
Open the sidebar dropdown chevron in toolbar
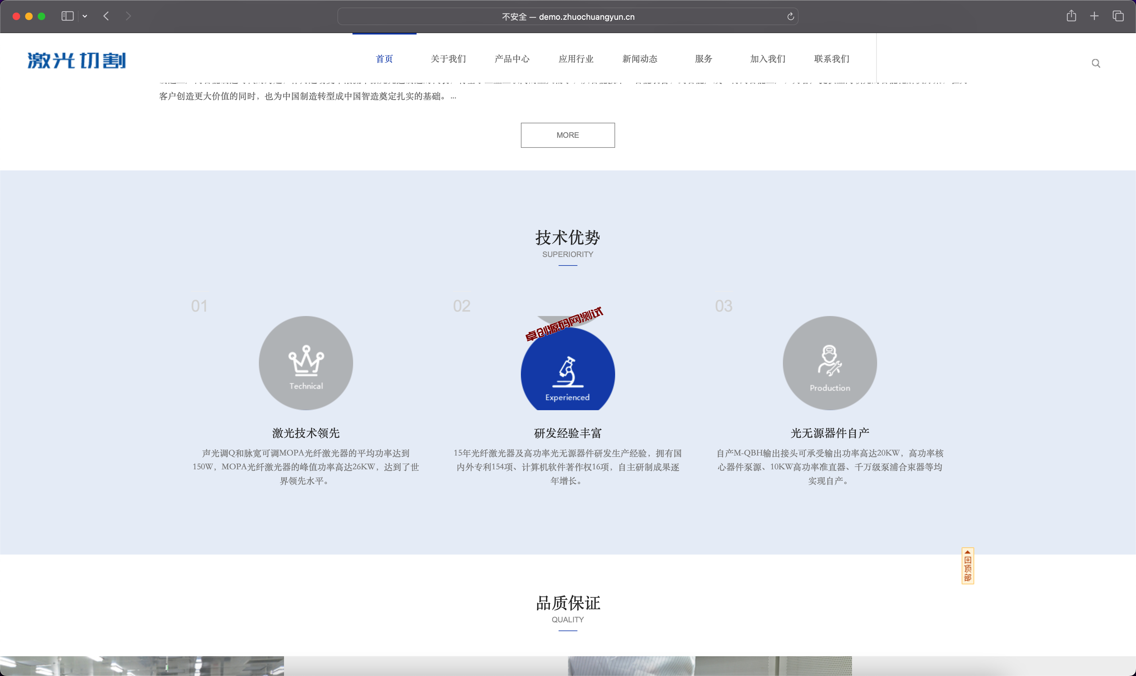[85, 16]
